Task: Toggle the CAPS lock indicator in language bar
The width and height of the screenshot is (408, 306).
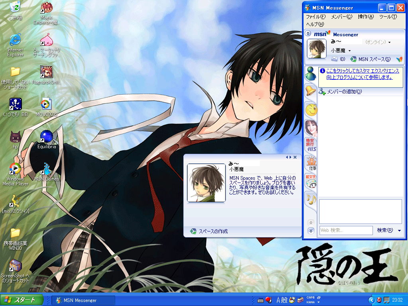Action: [310, 297]
